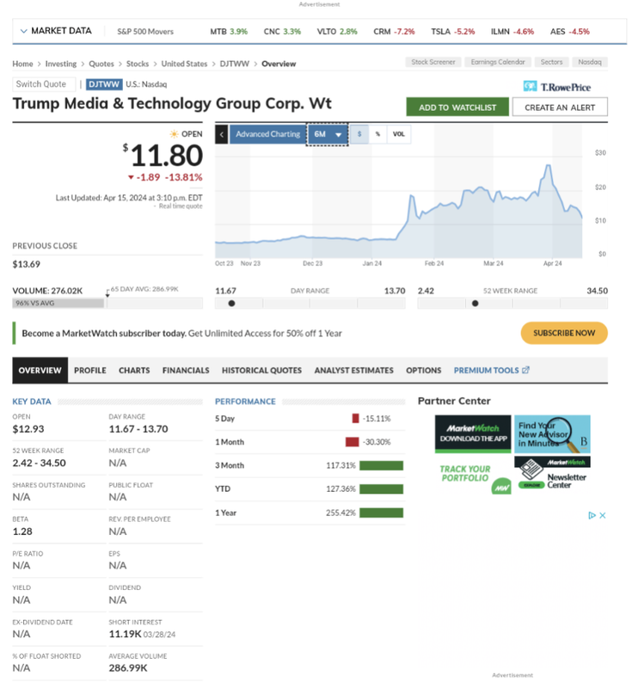
Task: Click the Switch Quote field
Action: [44, 84]
